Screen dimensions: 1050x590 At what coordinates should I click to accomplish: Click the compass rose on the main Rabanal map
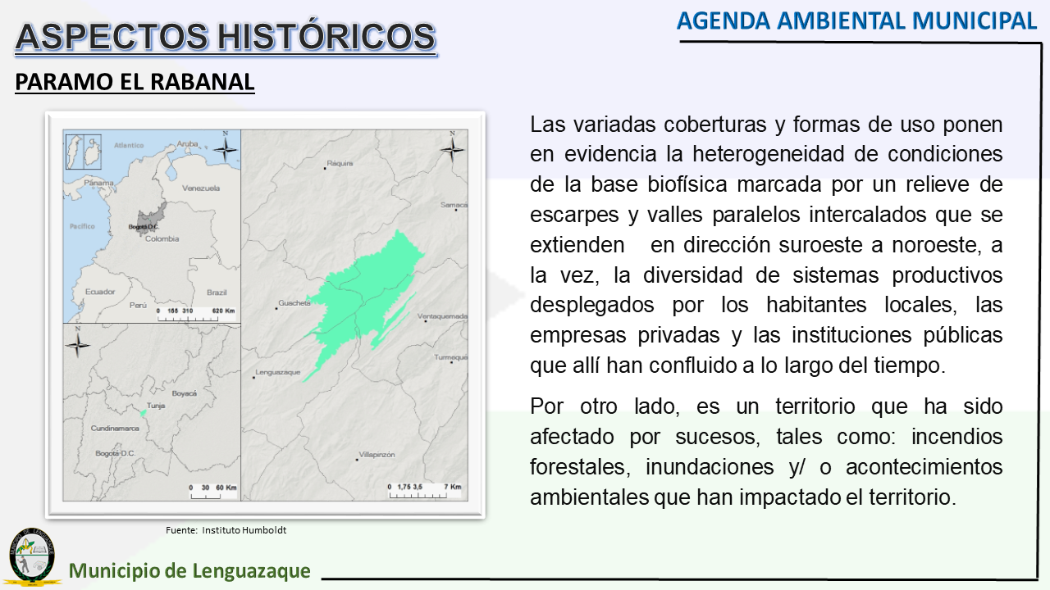coord(452,147)
